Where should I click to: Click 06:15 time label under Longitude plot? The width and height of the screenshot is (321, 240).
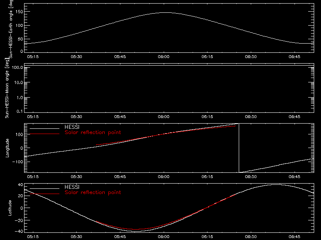207,177
